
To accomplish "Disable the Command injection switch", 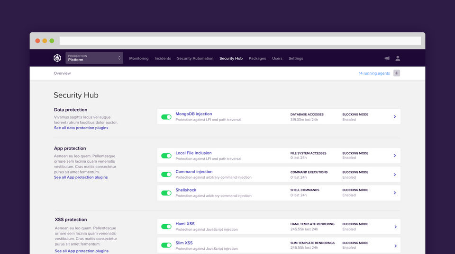I will click(166, 175).
